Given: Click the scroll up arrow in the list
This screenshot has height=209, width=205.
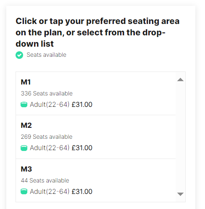Looking at the screenshot, I should [180, 79].
